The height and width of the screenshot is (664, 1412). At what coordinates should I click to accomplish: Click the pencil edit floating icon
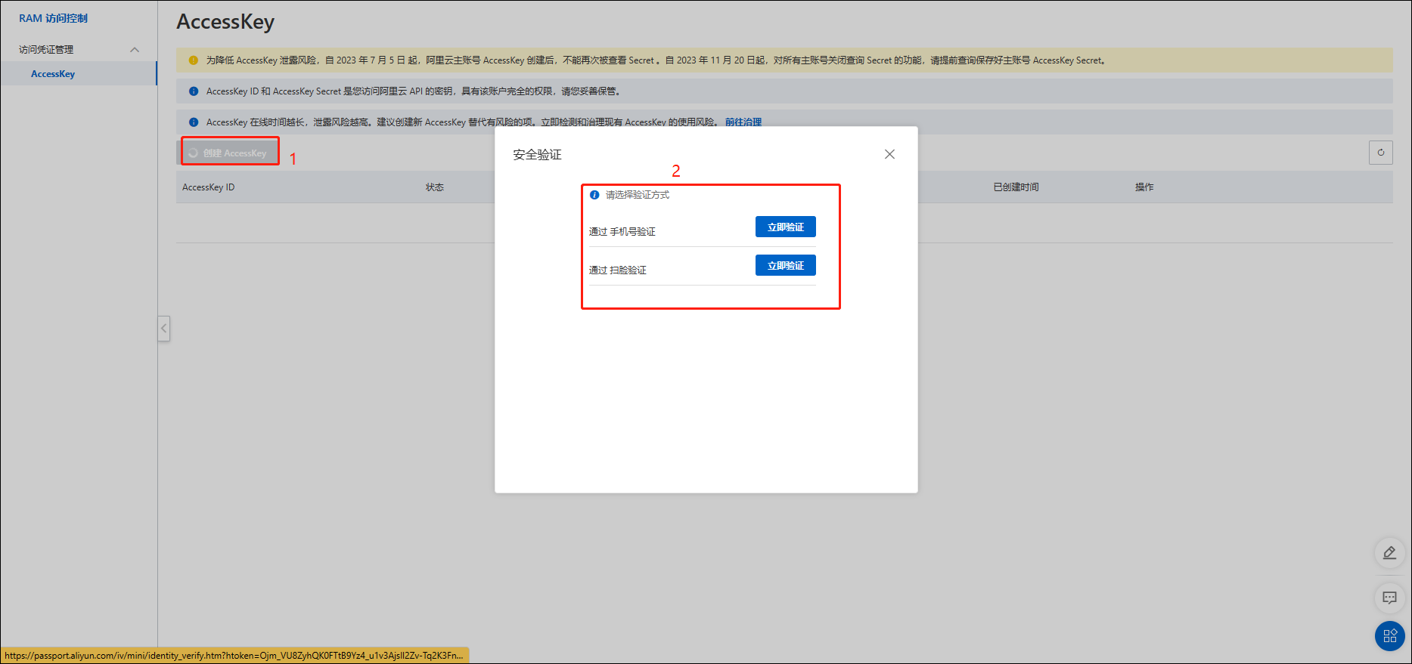tap(1389, 553)
